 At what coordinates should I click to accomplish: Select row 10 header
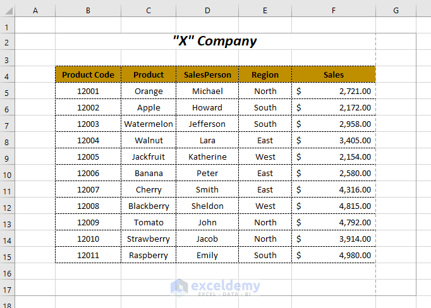pyautogui.click(x=7, y=174)
